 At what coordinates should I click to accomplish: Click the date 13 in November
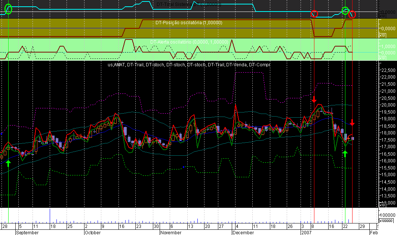point(190,226)
